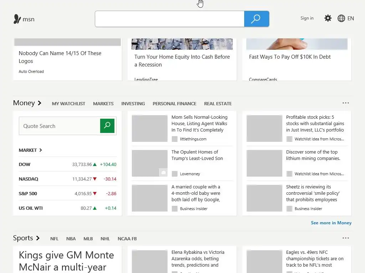Open the REAL ESTATE tab

(218, 103)
